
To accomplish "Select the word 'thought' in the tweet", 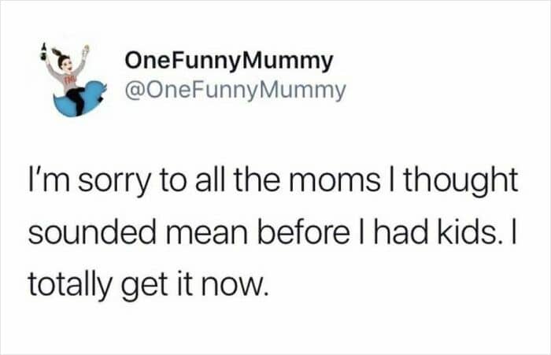I will (460, 182).
